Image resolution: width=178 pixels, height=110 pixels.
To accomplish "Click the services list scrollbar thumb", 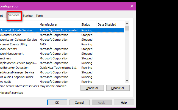I will (x=127, y=28).
